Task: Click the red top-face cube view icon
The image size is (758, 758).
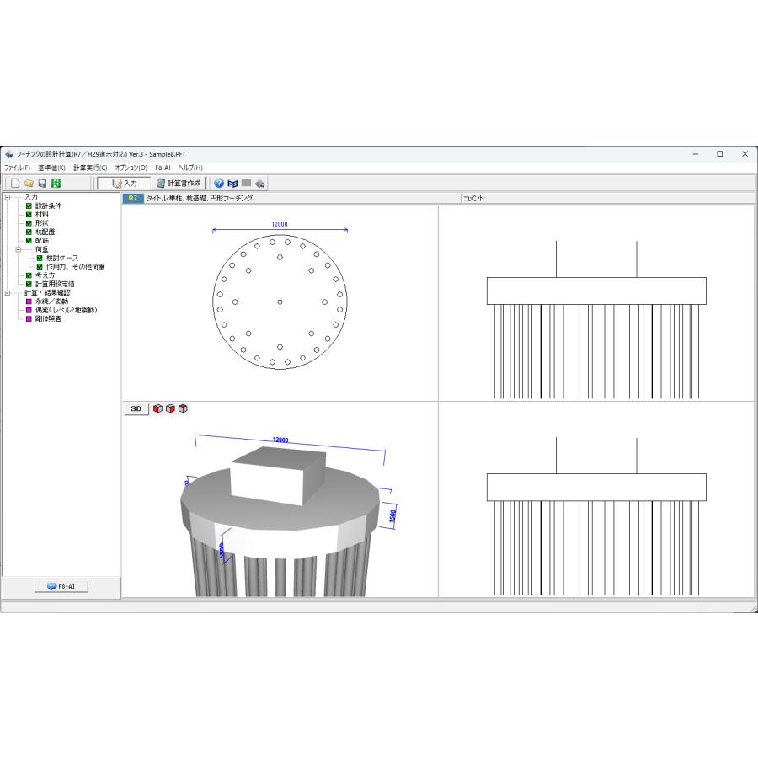Action: pyautogui.click(x=183, y=408)
